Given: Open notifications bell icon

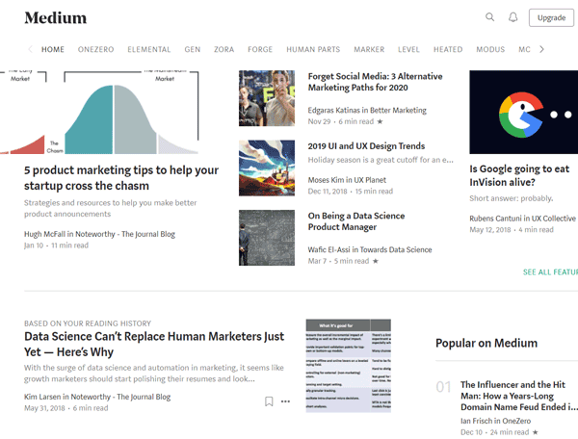Looking at the screenshot, I should 512,17.
